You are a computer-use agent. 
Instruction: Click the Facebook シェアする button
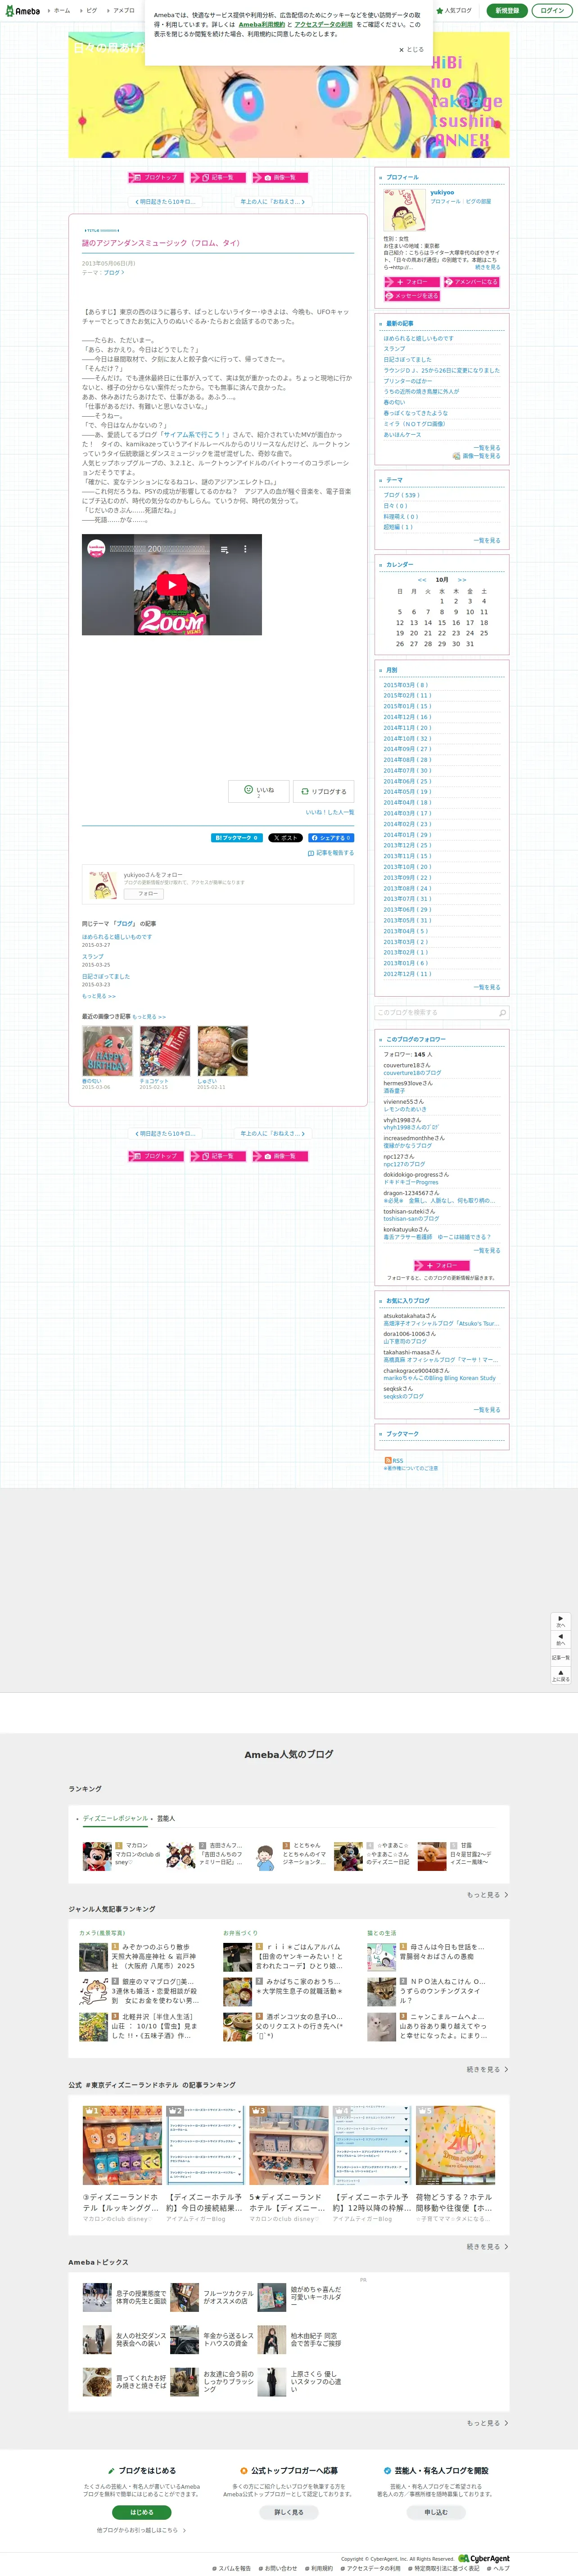(x=331, y=838)
